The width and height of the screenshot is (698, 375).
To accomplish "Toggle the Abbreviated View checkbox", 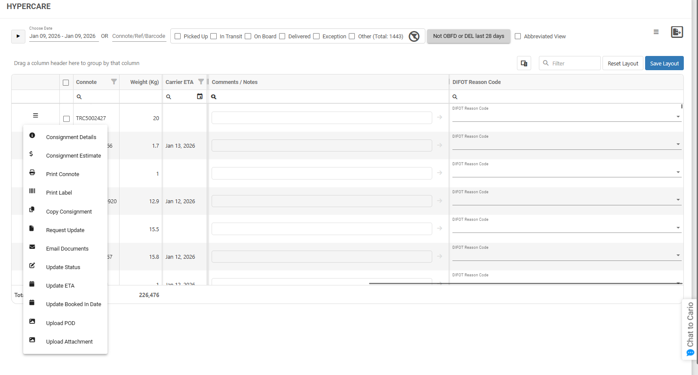I will [x=518, y=37].
